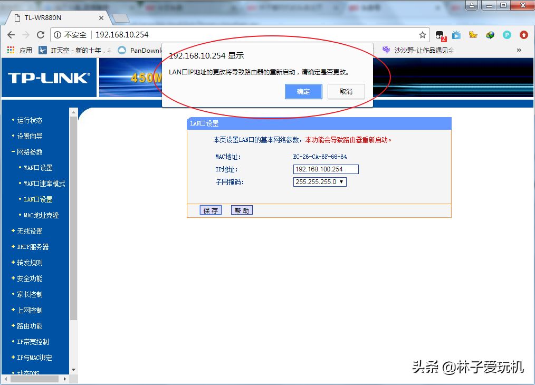This screenshot has width=535, height=385.
Task: Expand the DHCP服务器 menu section
Action: pyautogui.click(x=32, y=247)
